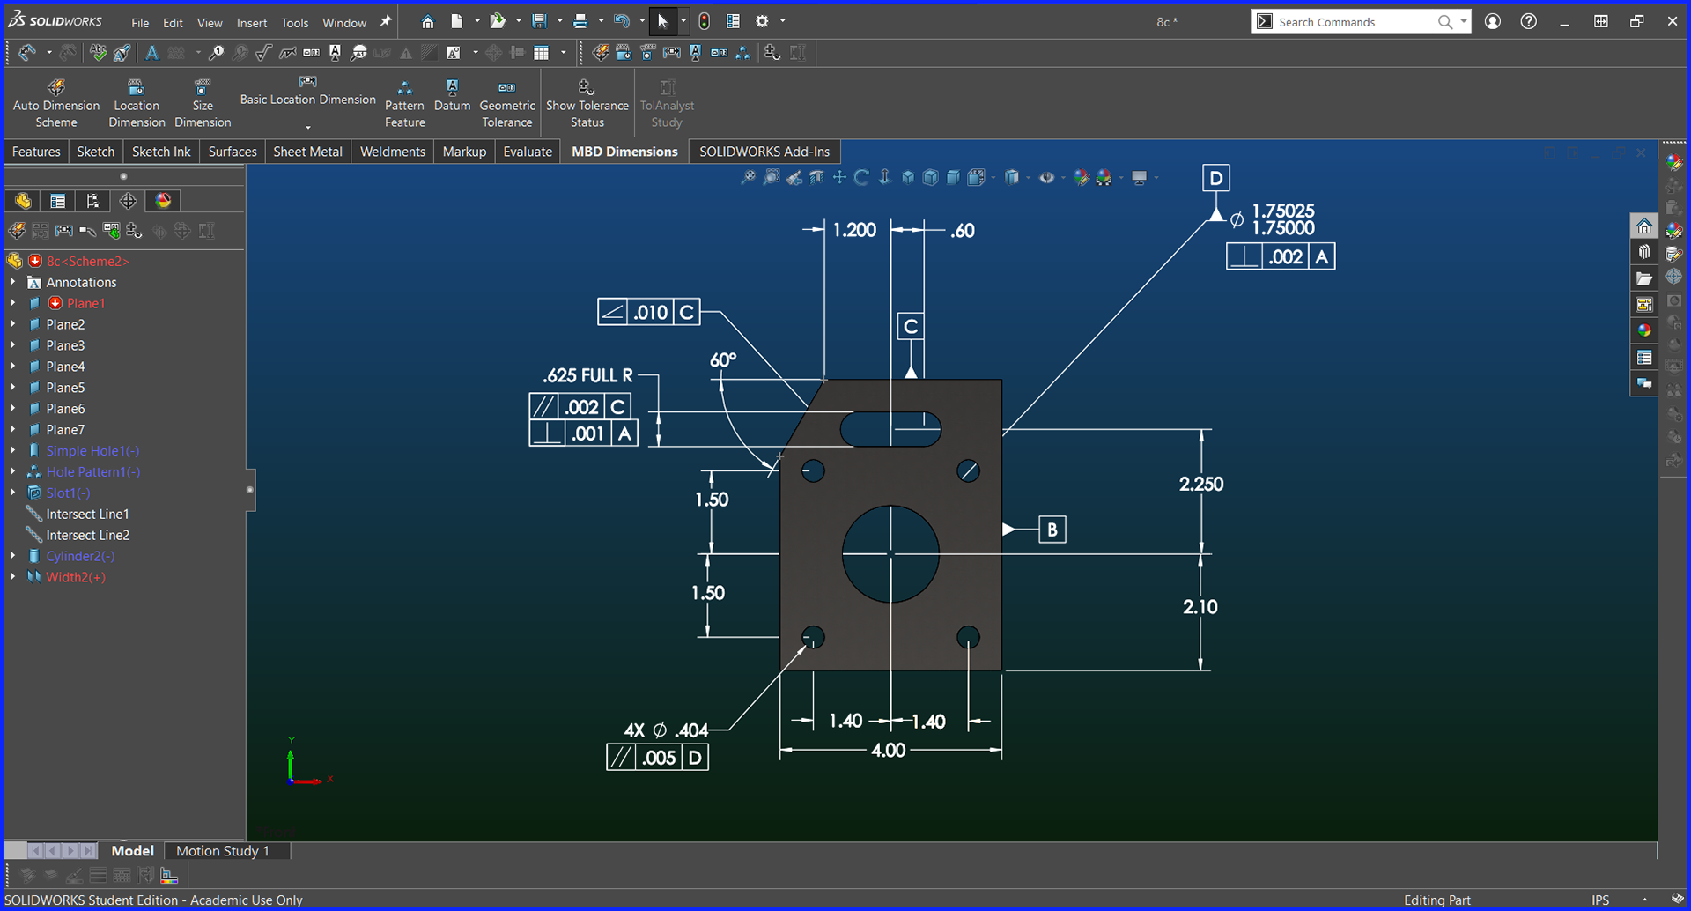Select Intersect Line1 in tree
This screenshot has width=1691, height=911.
tap(87, 514)
